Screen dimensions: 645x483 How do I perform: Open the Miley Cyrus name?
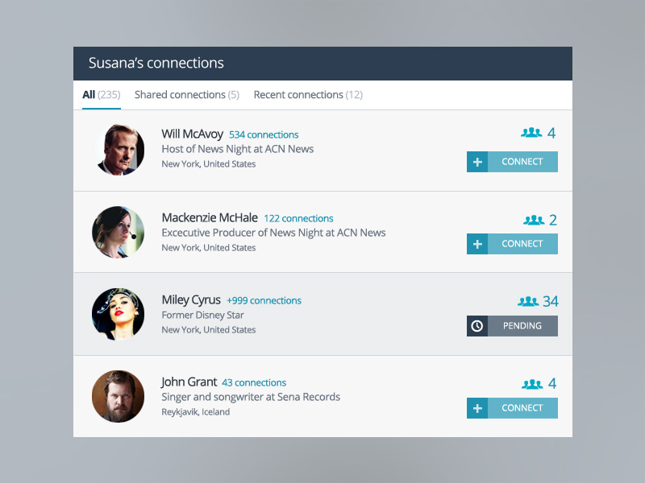click(191, 299)
